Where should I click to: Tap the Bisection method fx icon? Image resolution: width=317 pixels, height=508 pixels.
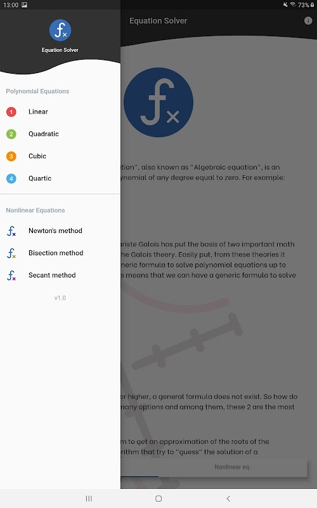[11, 253]
